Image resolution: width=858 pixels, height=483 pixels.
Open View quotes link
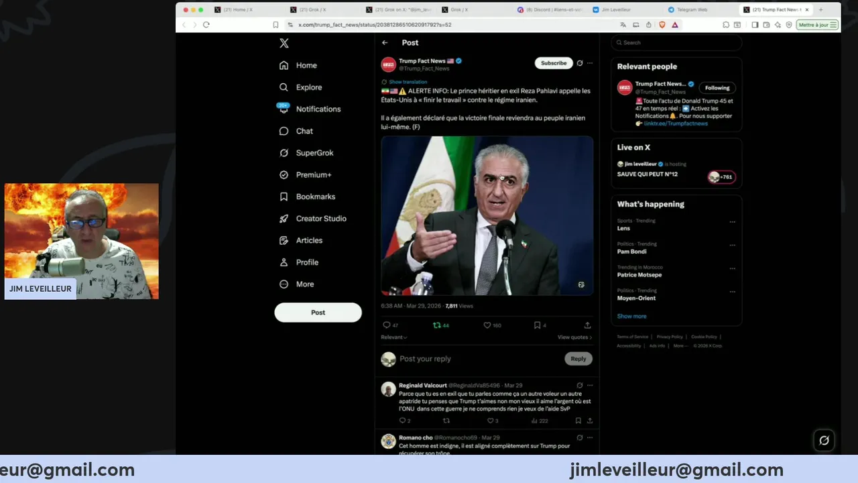point(574,337)
